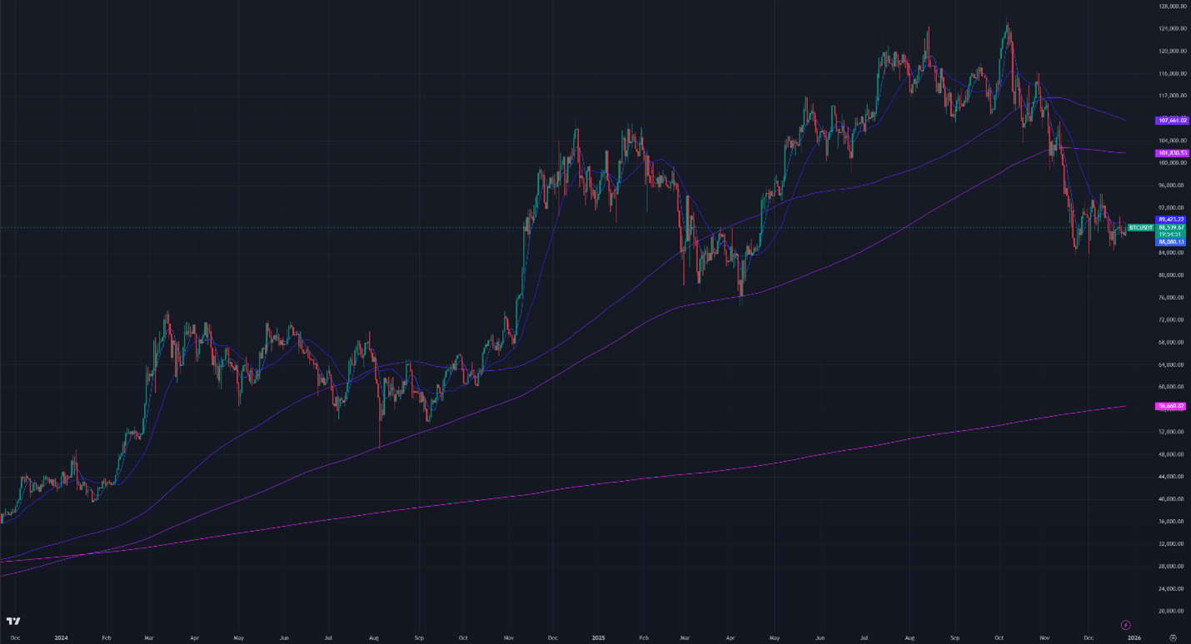The width and height of the screenshot is (1191, 644).
Task: Select the 101,830.53 indicator price label
Action: [1171, 153]
